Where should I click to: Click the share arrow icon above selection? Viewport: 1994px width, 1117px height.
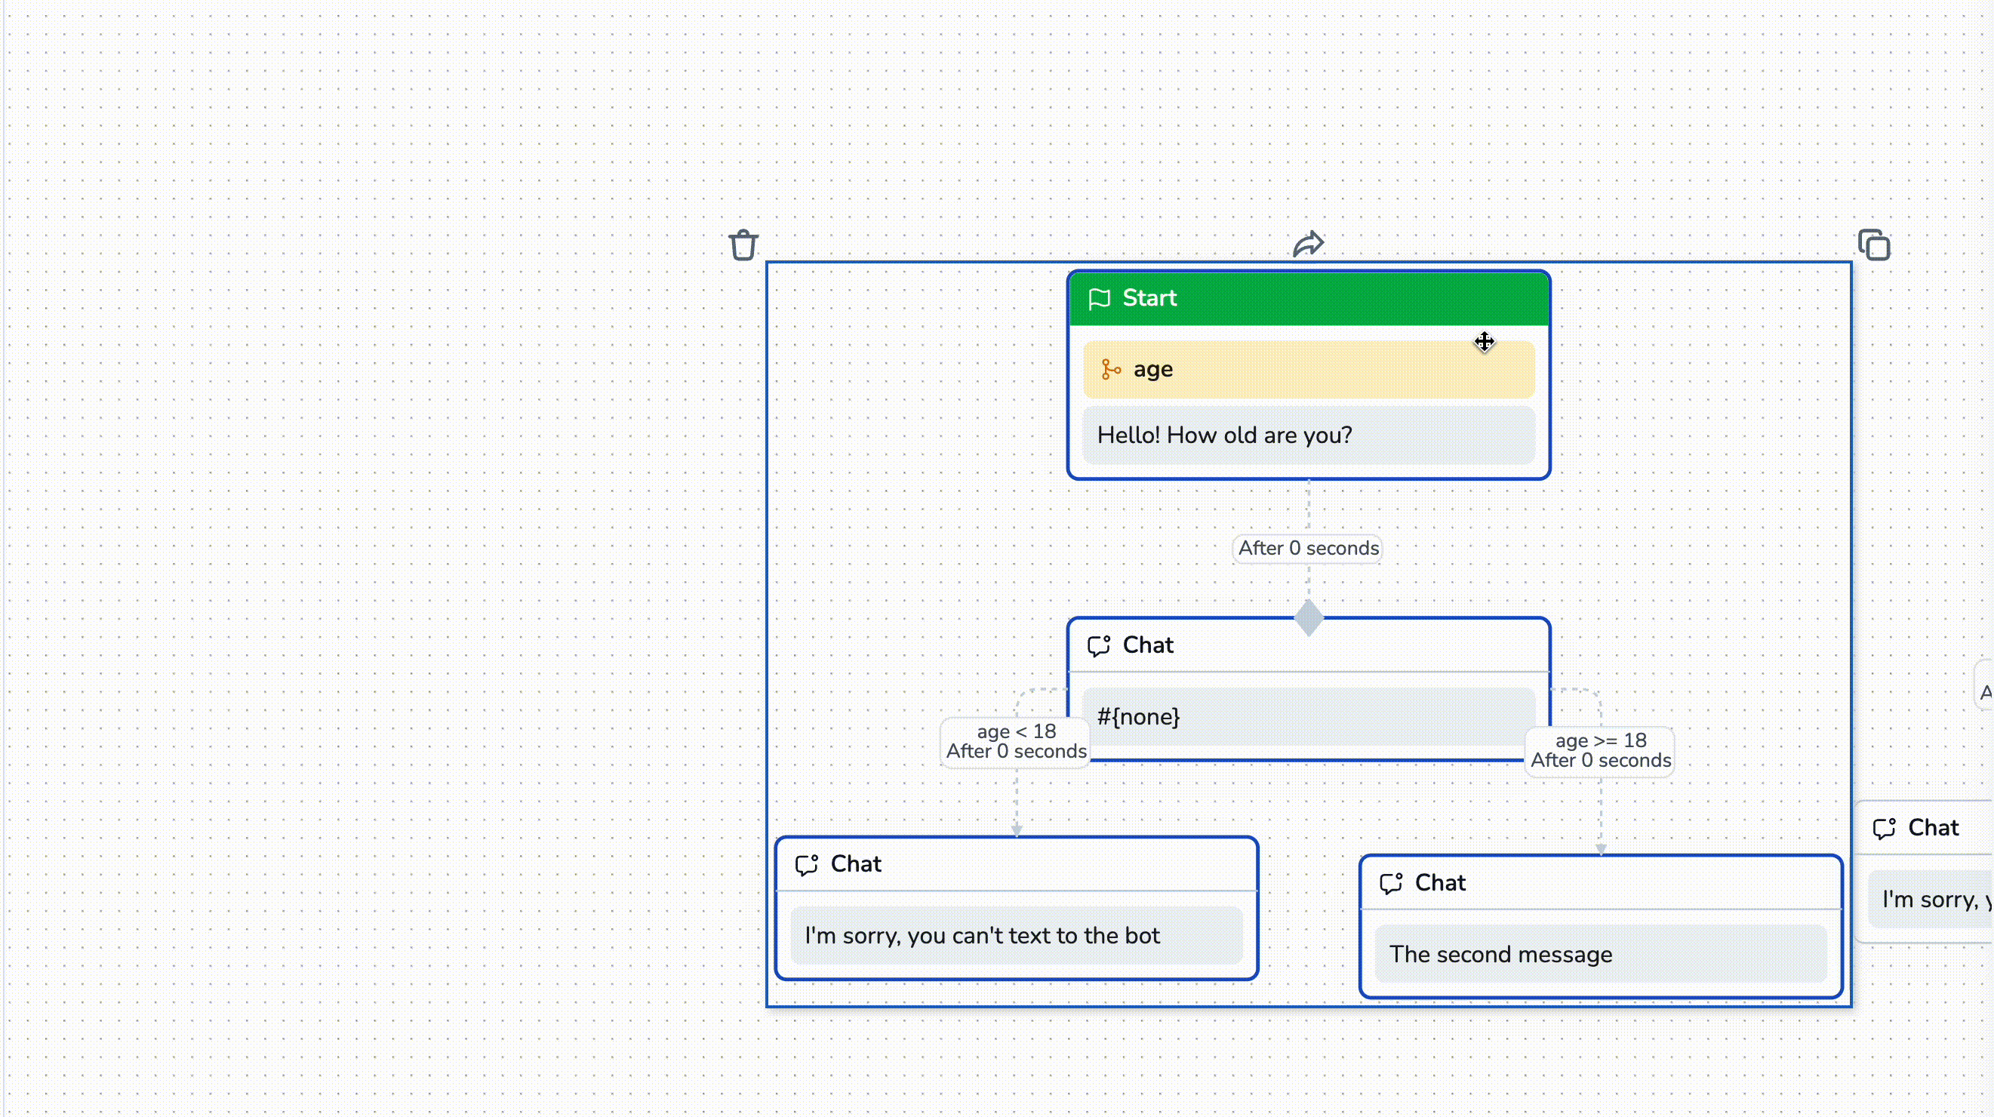pyautogui.click(x=1308, y=244)
